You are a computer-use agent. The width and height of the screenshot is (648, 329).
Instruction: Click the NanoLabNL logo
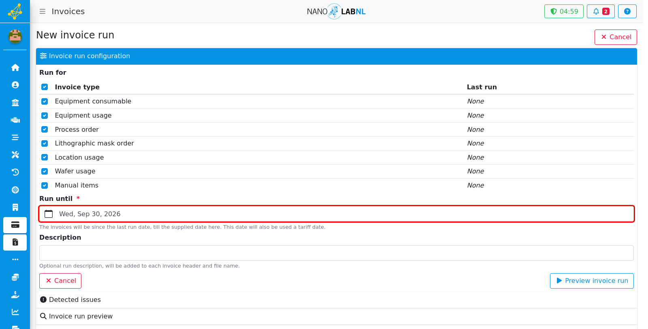[336, 11]
